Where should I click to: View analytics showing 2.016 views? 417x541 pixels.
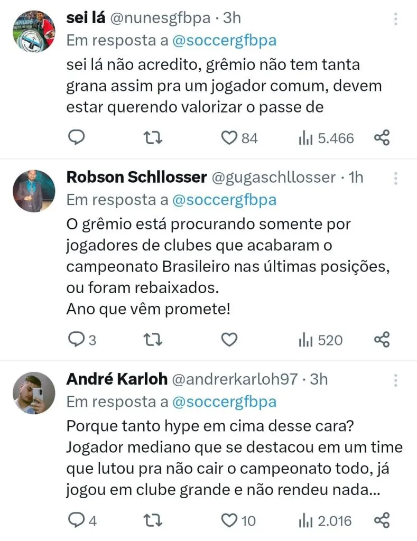pyautogui.click(x=305, y=520)
